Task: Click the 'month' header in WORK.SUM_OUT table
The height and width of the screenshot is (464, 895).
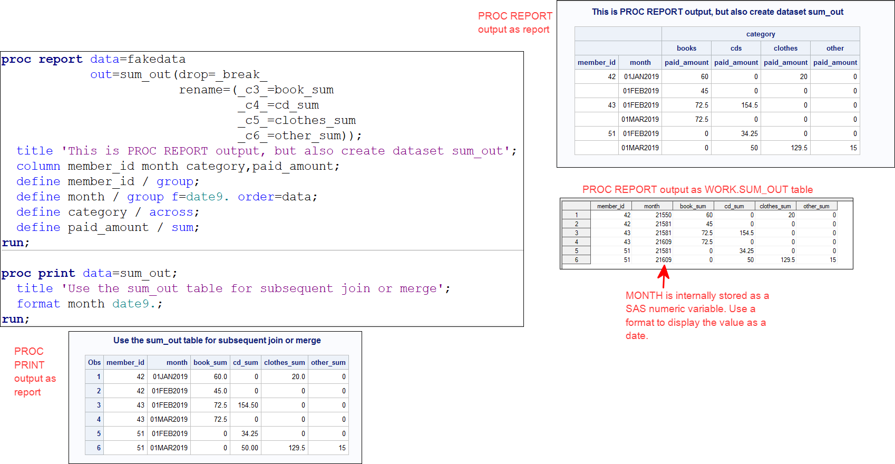Action: tap(651, 206)
